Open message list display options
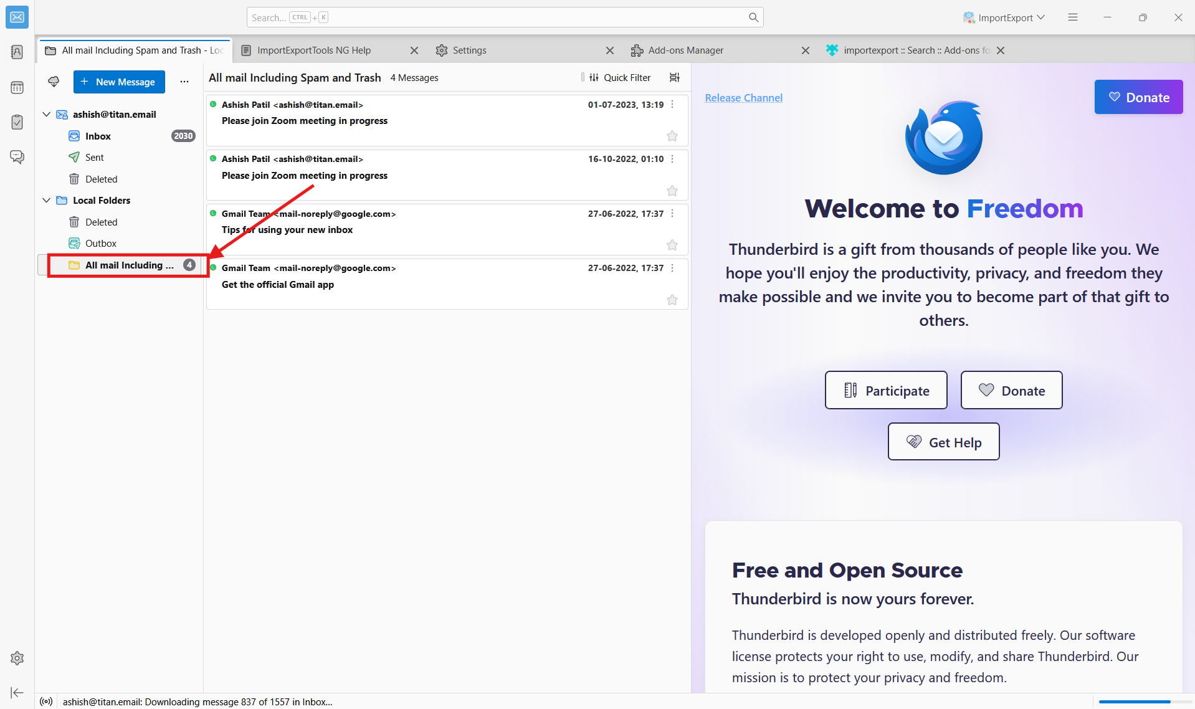 (x=674, y=77)
